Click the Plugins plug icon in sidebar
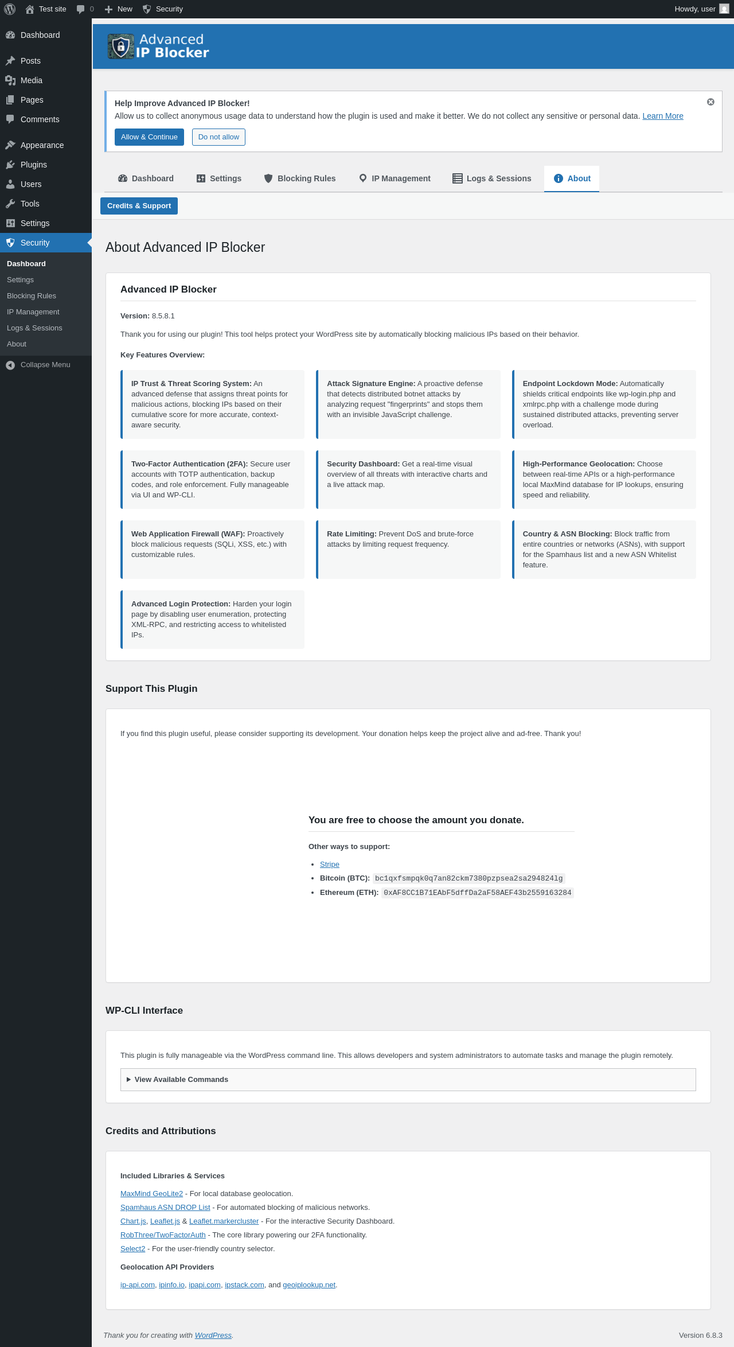 [10, 165]
